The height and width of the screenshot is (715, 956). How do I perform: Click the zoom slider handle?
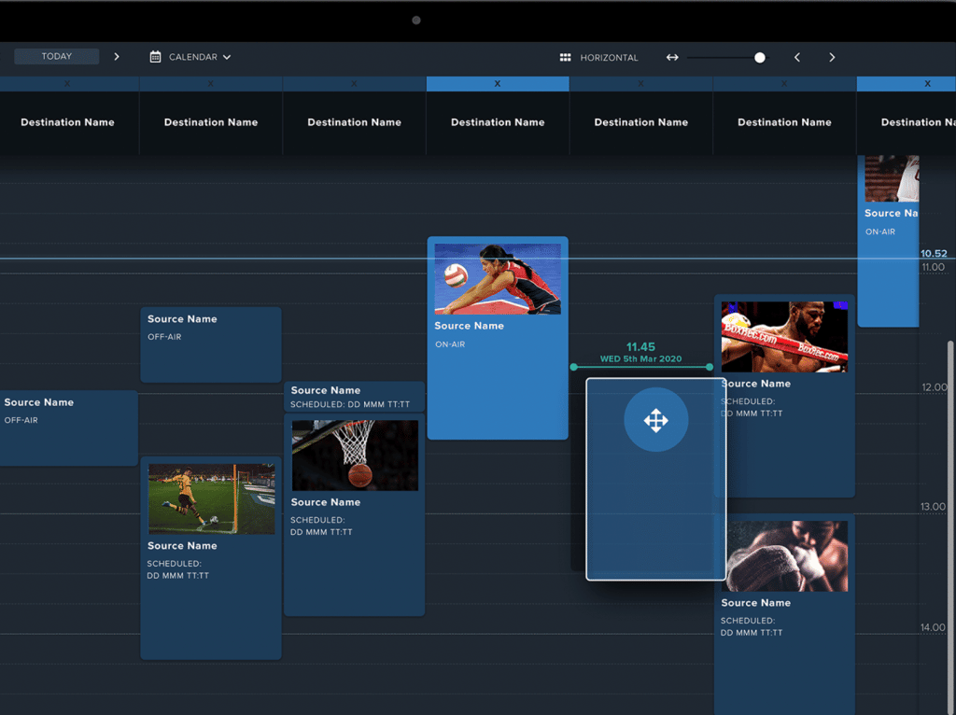(760, 58)
